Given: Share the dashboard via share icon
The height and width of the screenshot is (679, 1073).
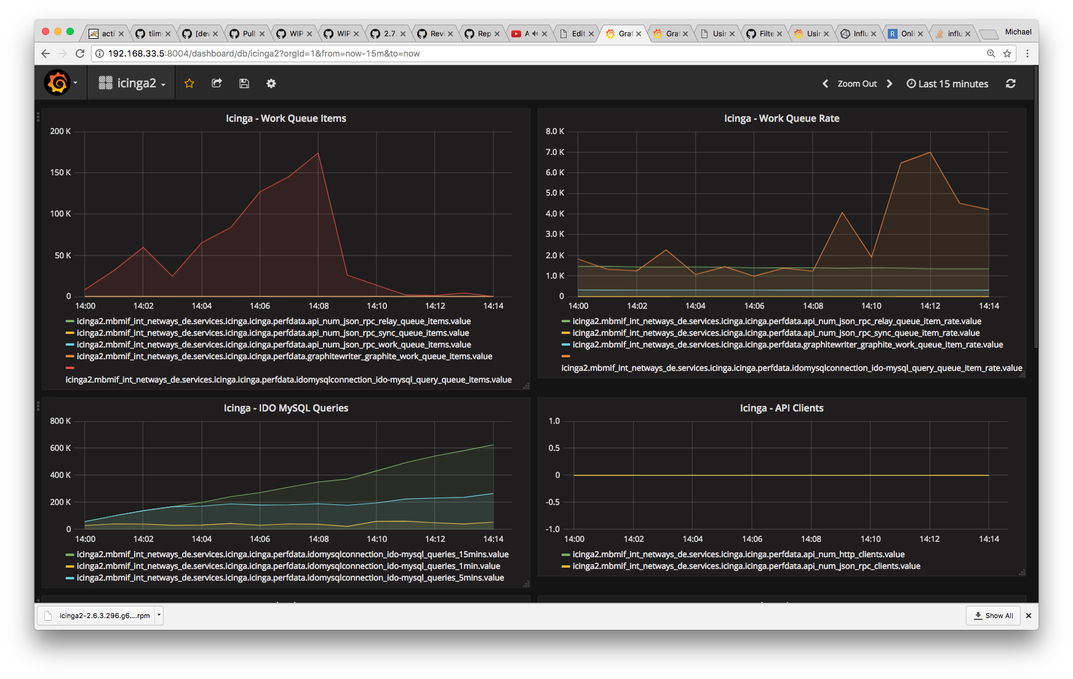Looking at the screenshot, I should (217, 83).
